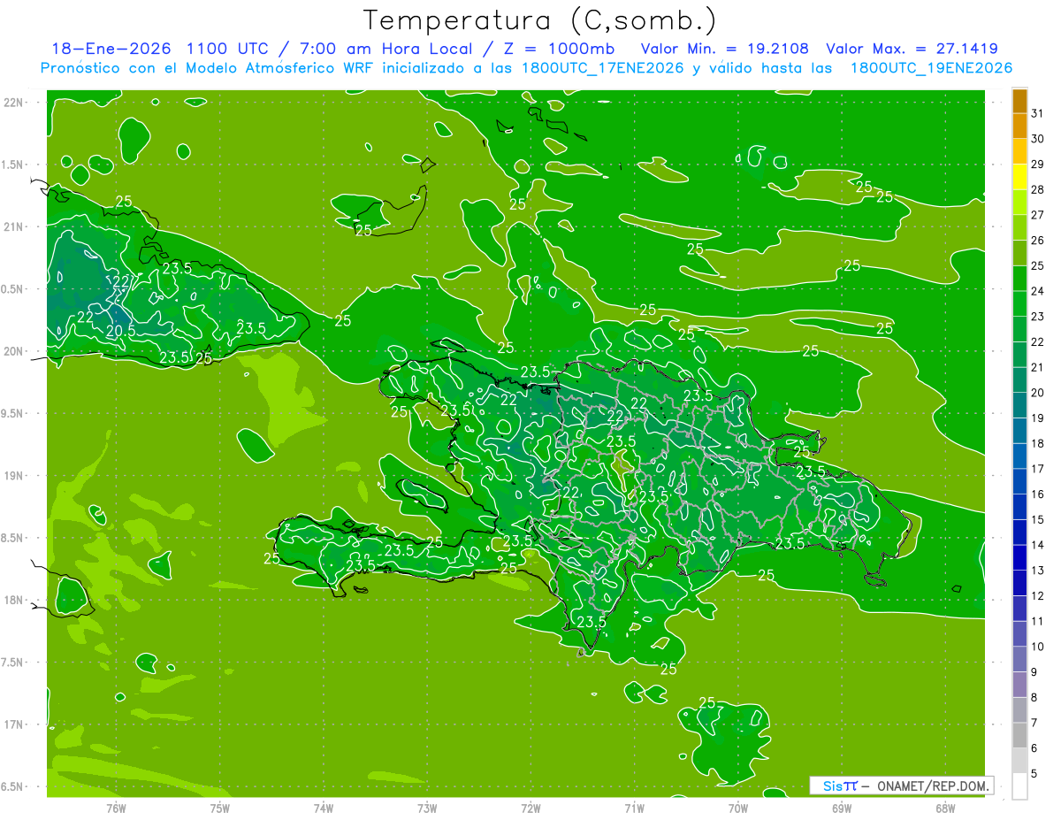Click the "1100 UTC" time text
The image size is (1061, 820).
point(229,49)
